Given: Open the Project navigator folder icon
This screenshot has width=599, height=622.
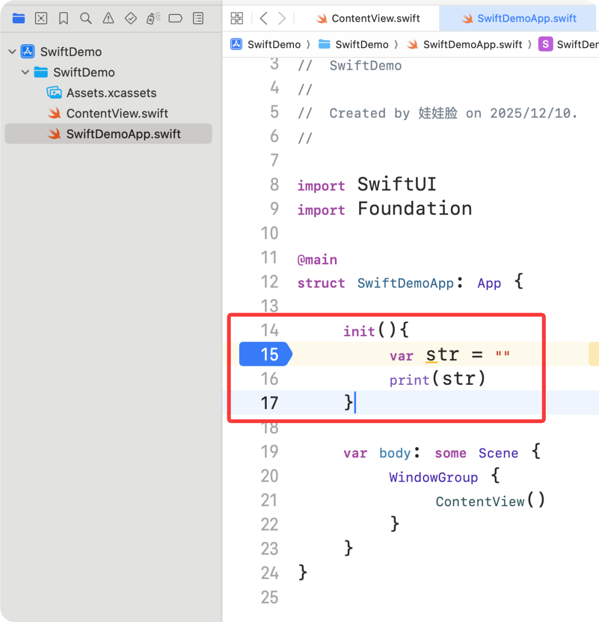Looking at the screenshot, I should pyautogui.click(x=19, y=18).
